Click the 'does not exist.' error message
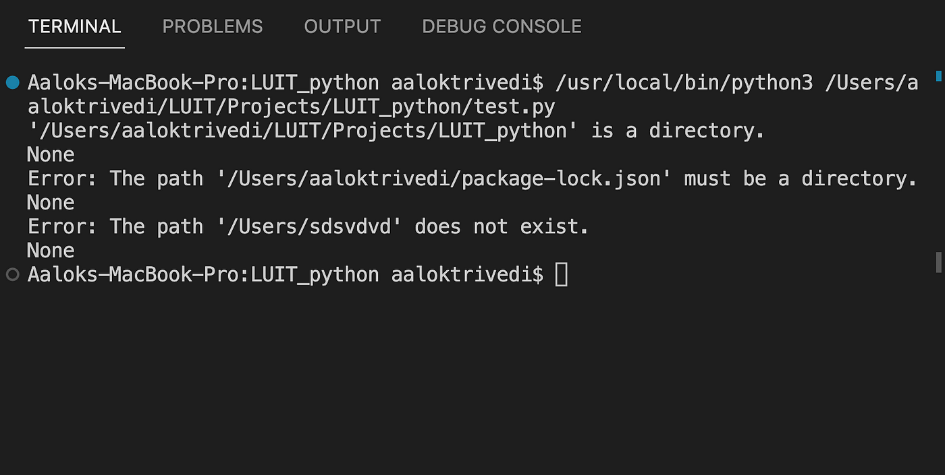This screenshot has height=475, width=945. tap(502, 226)
